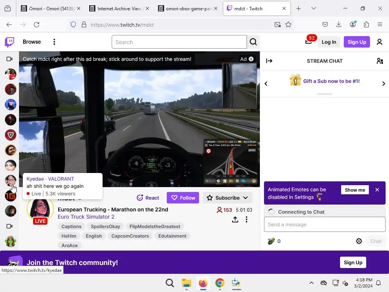The image size is (389, 292).
Task: Open the chat community users icon
Action: 380,61
